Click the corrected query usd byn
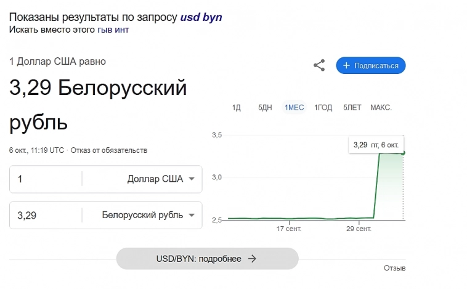The height and width of the screenshot is (289, 467). pos(201,17)
